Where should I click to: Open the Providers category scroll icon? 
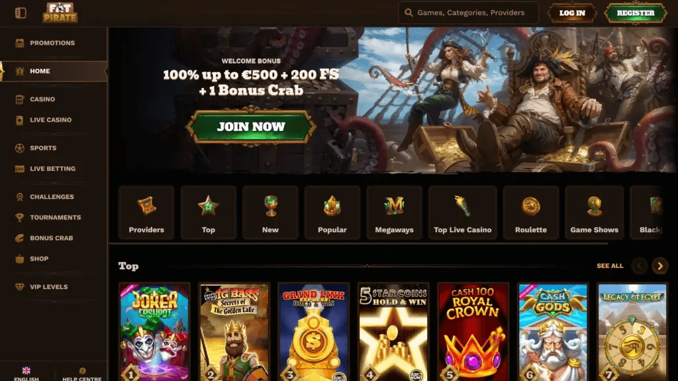(146, 206)
